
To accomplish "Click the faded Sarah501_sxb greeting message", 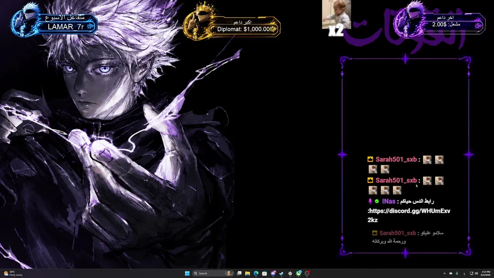I will (x=408, y=237).
